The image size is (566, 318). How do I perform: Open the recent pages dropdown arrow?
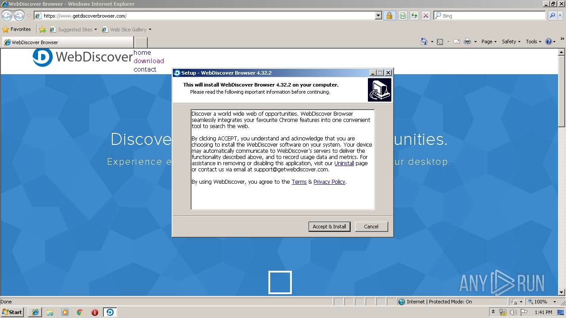tap(29, 16)
